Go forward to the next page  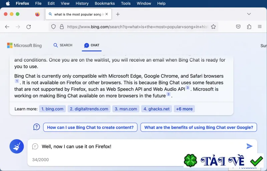click(18, 27)
